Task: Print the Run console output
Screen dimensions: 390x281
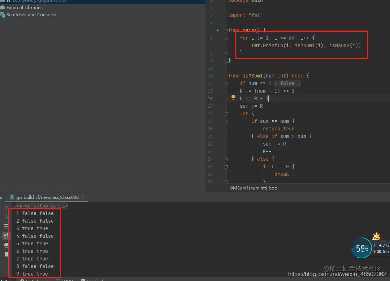Action: coord(6,245)
